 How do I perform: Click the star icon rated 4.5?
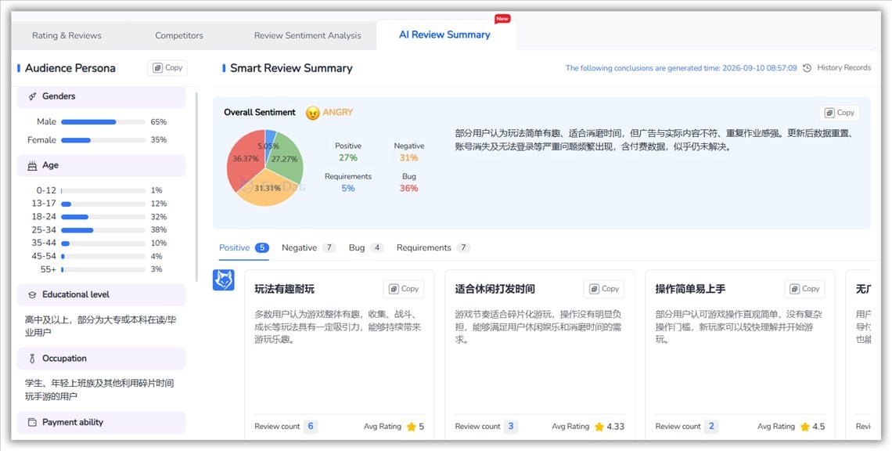tap(805, 427)
